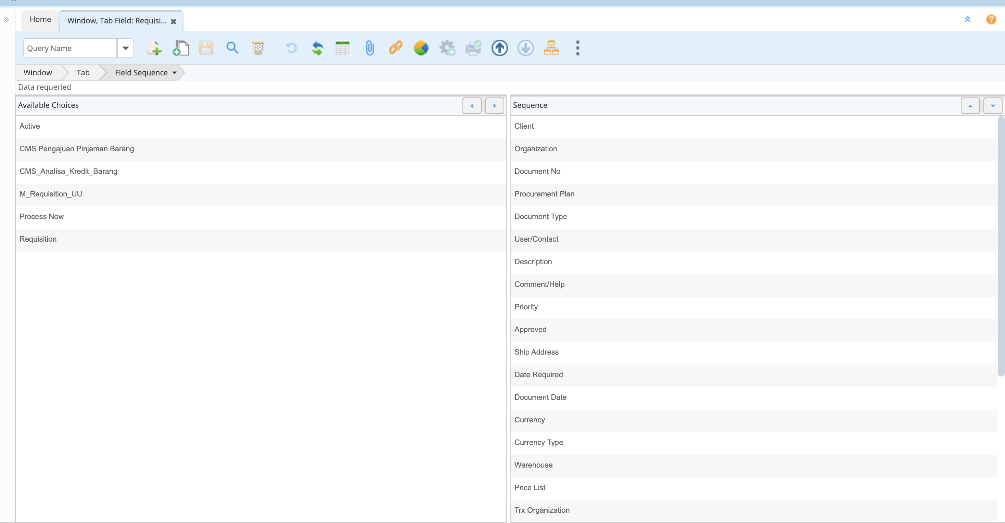This screenshot has height=523, width=1005.
Task: Select User/Contact in Sequence list
Action: (x=754, y=240)
